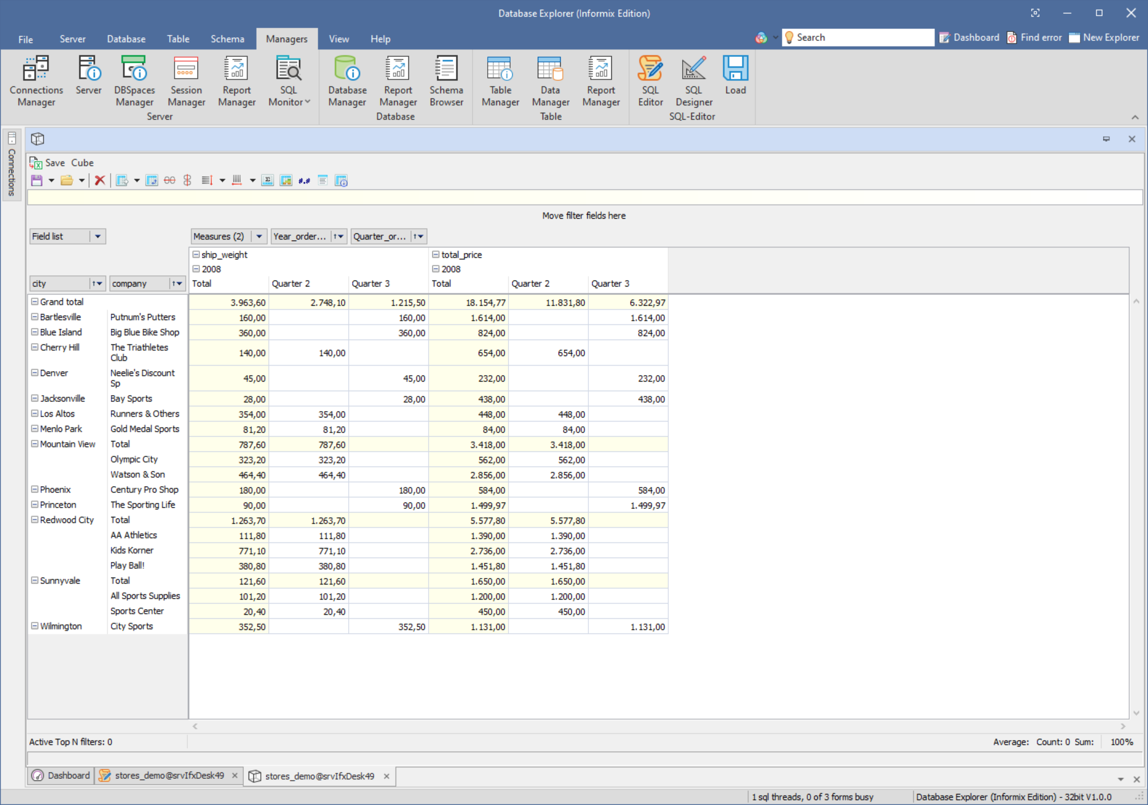1148x805 pixels.
Task: Click the sigma totals toolbar icon
Action: click(x=268, y=180)
